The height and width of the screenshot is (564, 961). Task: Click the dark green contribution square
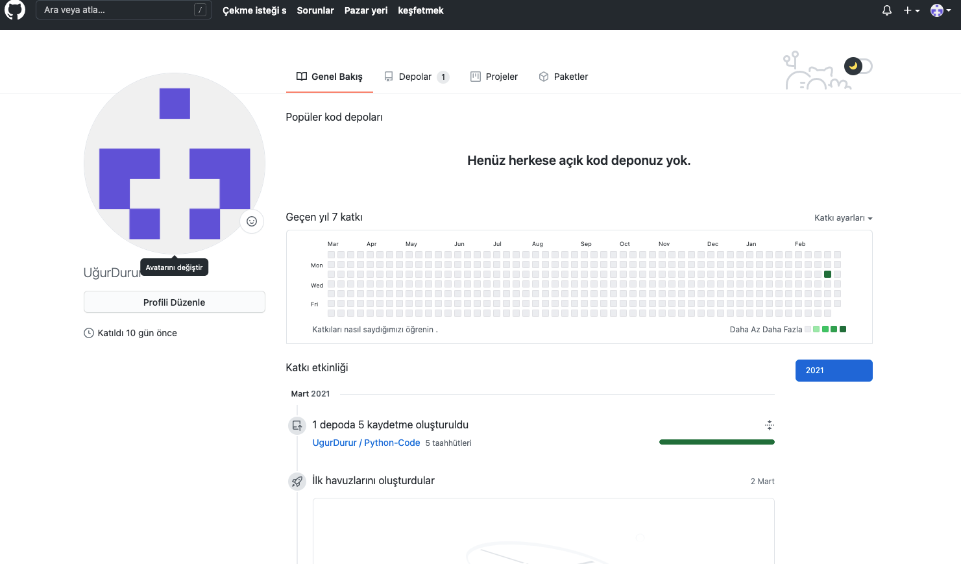coord(827,275)
